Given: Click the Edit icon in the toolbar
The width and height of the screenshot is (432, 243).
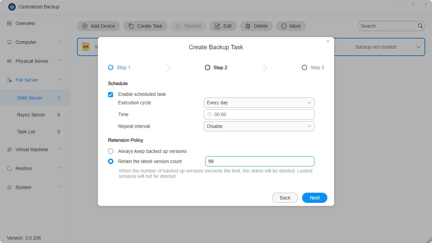Looking at the screenshot, I should [218, 26].
